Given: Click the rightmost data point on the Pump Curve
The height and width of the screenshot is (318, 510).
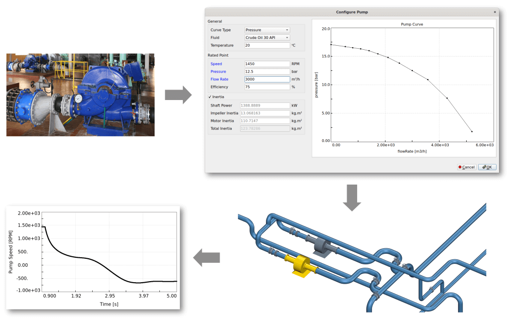Looking at the screenshot, I should pos(472,131).
